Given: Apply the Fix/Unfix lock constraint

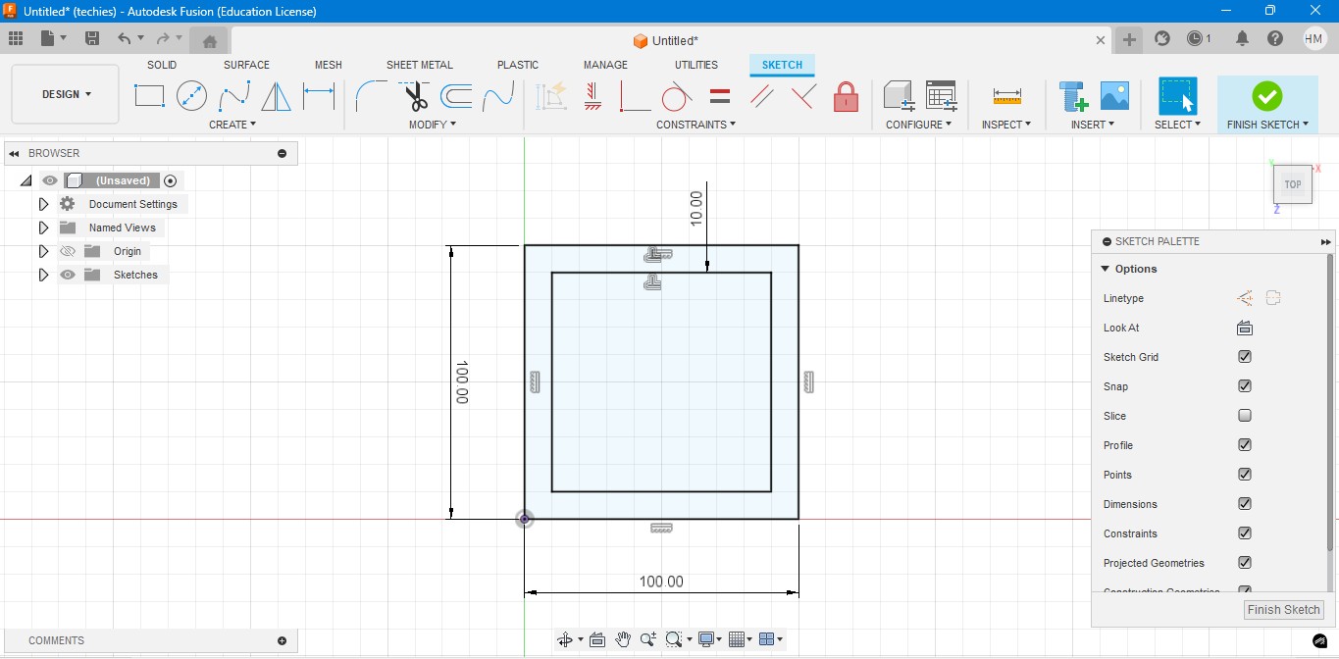Looking at the screenshot, I should click(x=846, y=96).
